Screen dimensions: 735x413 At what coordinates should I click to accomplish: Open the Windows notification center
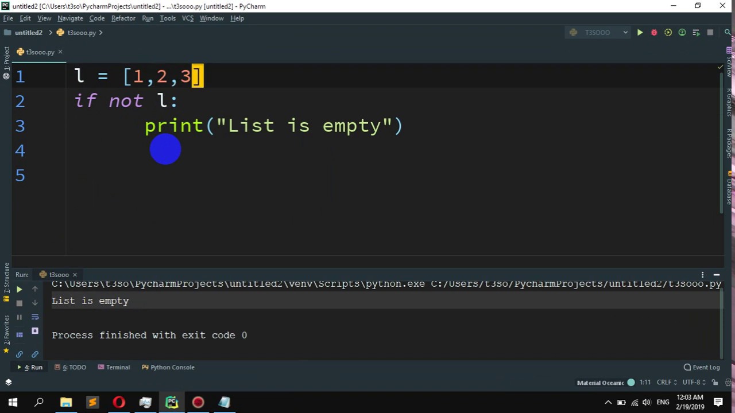(x=718, y=402)
